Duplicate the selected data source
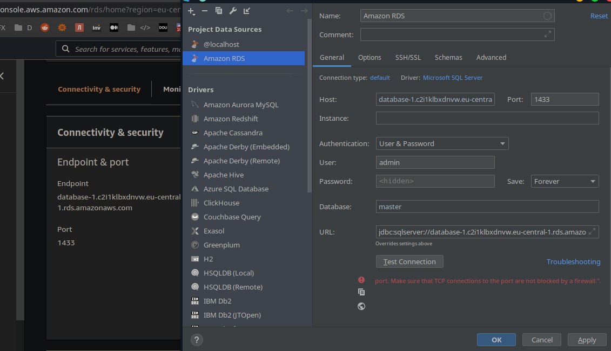This screenshot has height=351, width=611. (x=219, y=11)
